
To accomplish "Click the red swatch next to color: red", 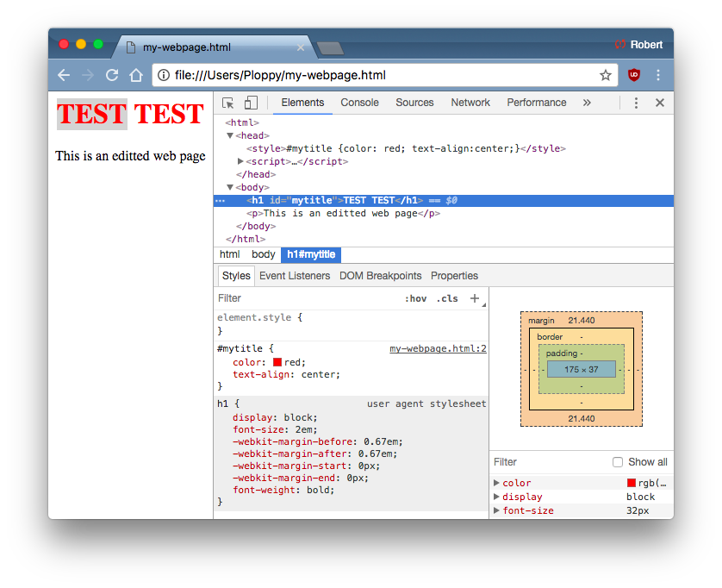I will pos(277,362).
